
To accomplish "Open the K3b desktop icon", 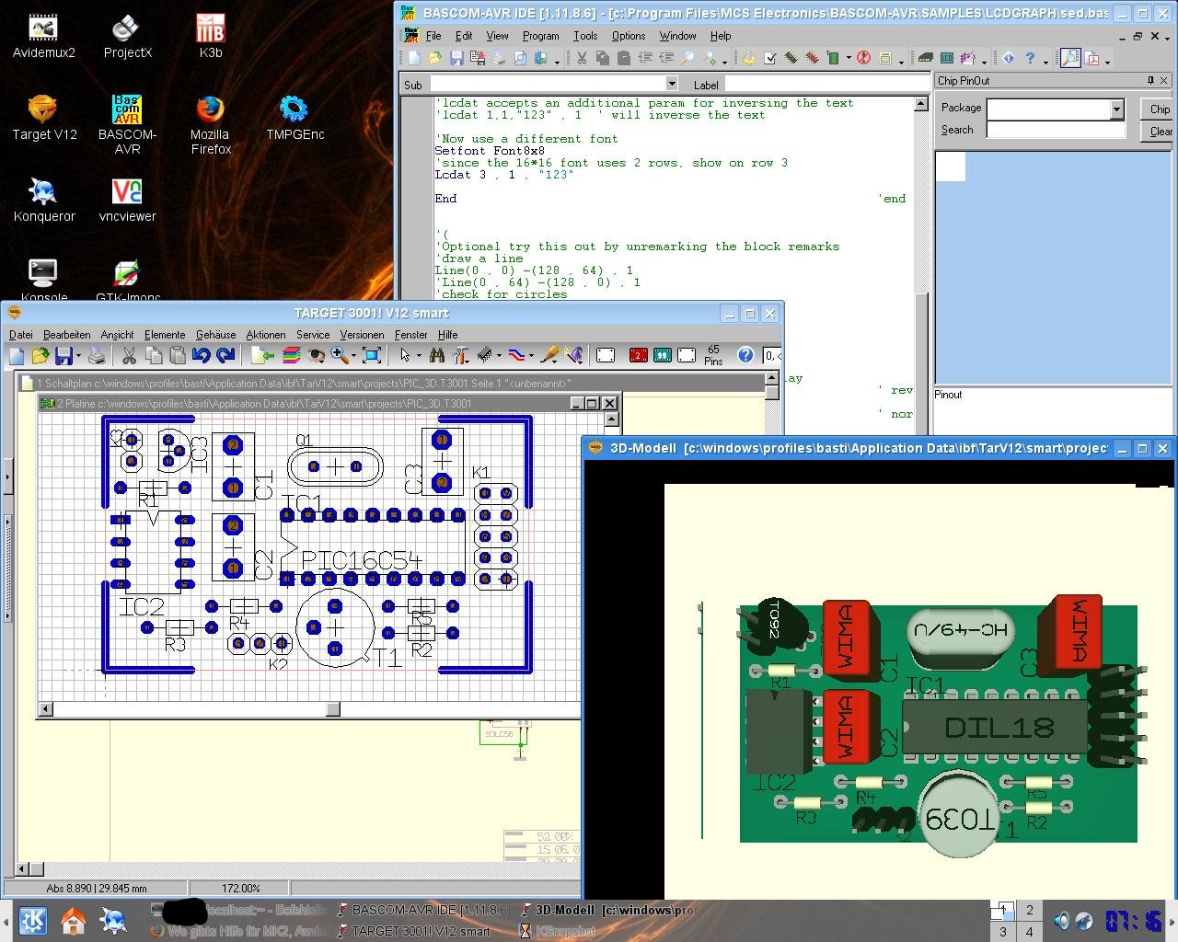I will click(211, 37).
